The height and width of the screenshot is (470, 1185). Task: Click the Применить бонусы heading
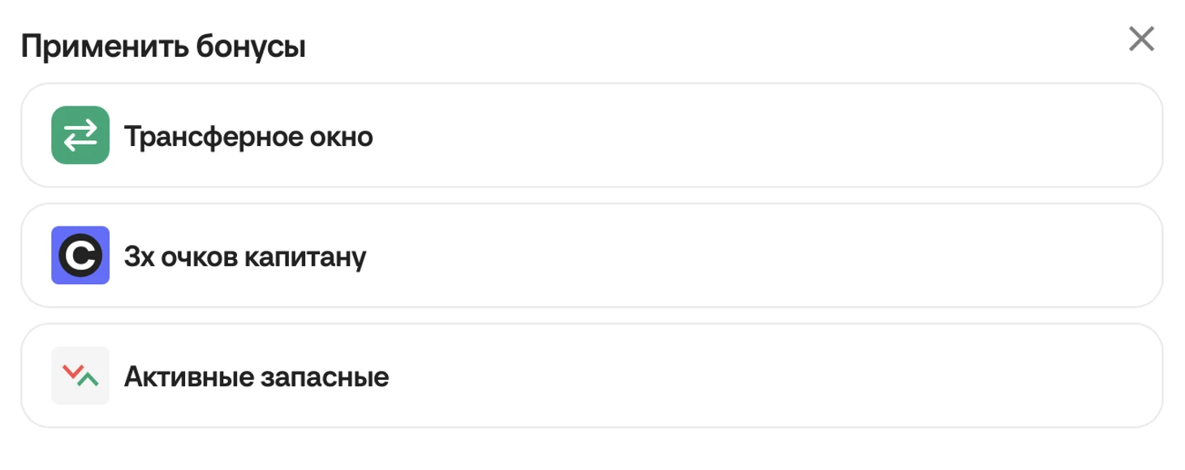click(x=163, y=47)
